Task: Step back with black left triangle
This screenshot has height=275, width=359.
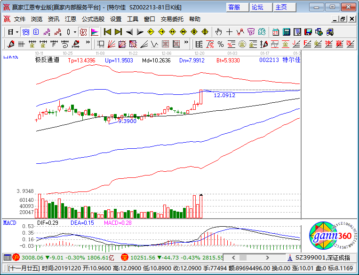Action: 129,32
